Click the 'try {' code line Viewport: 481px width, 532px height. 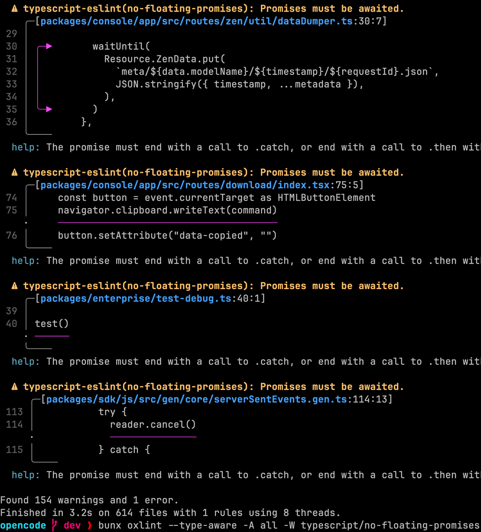tap(113, 412)
